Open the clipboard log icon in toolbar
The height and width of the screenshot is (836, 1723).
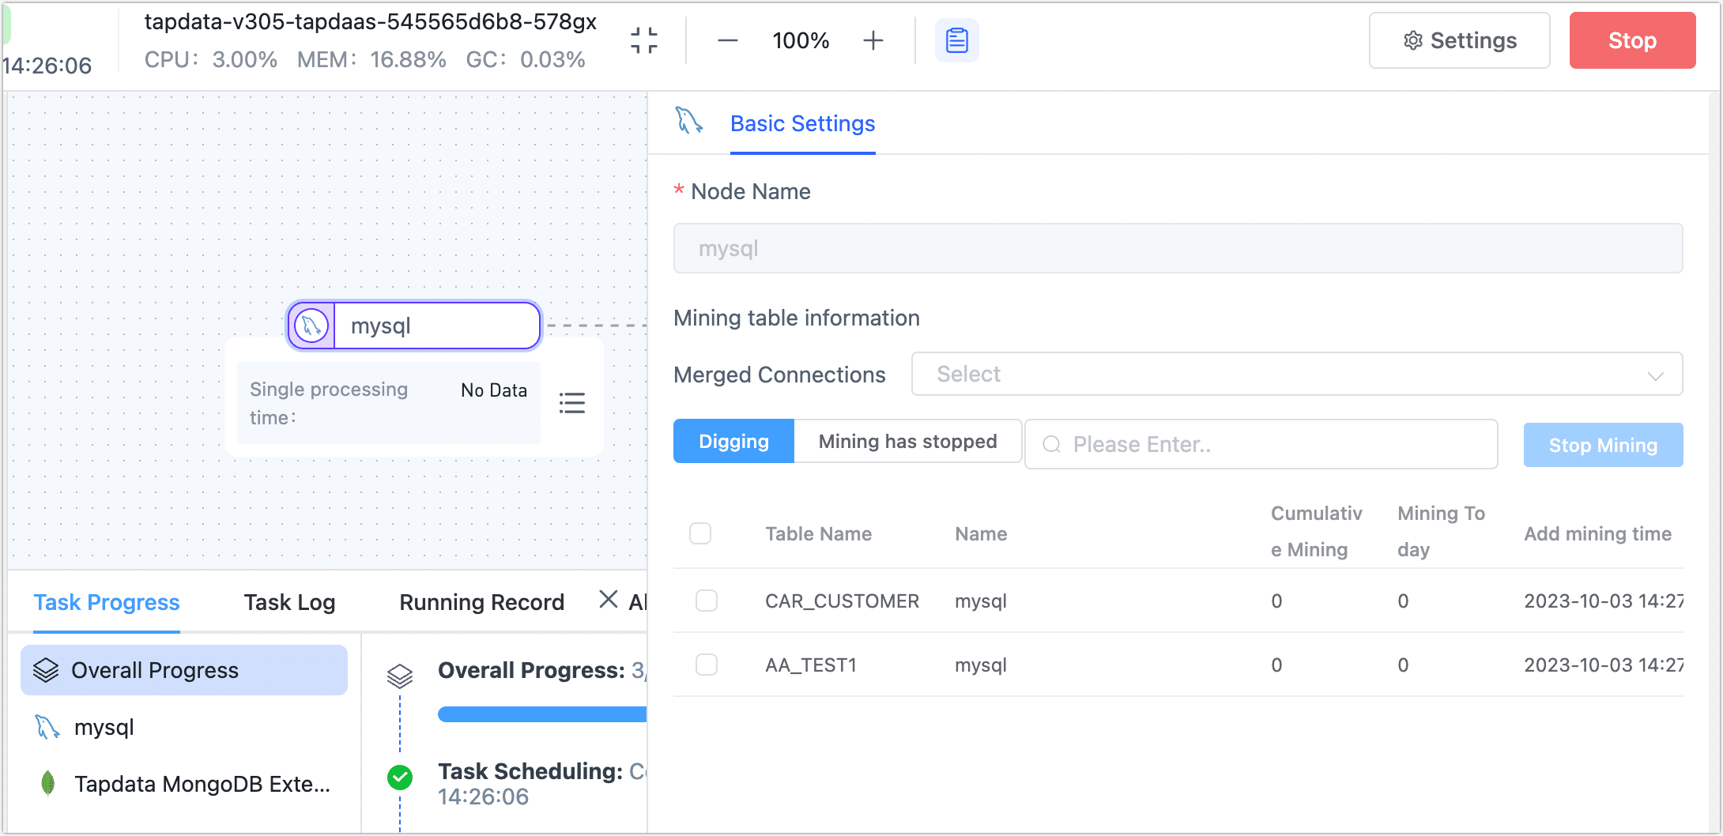pos(956,40)
